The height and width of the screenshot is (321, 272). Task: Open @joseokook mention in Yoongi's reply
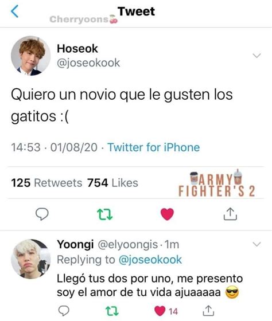point(150,260)
